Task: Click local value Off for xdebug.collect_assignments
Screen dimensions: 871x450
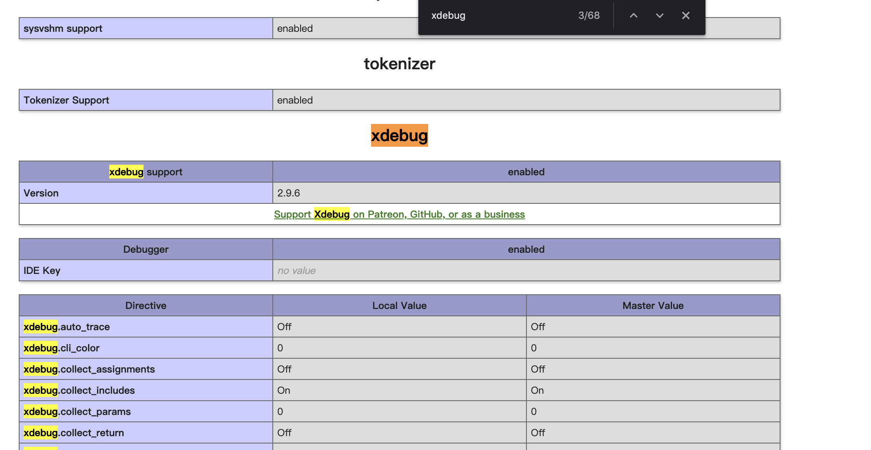Action: click(x=399, y=369)
